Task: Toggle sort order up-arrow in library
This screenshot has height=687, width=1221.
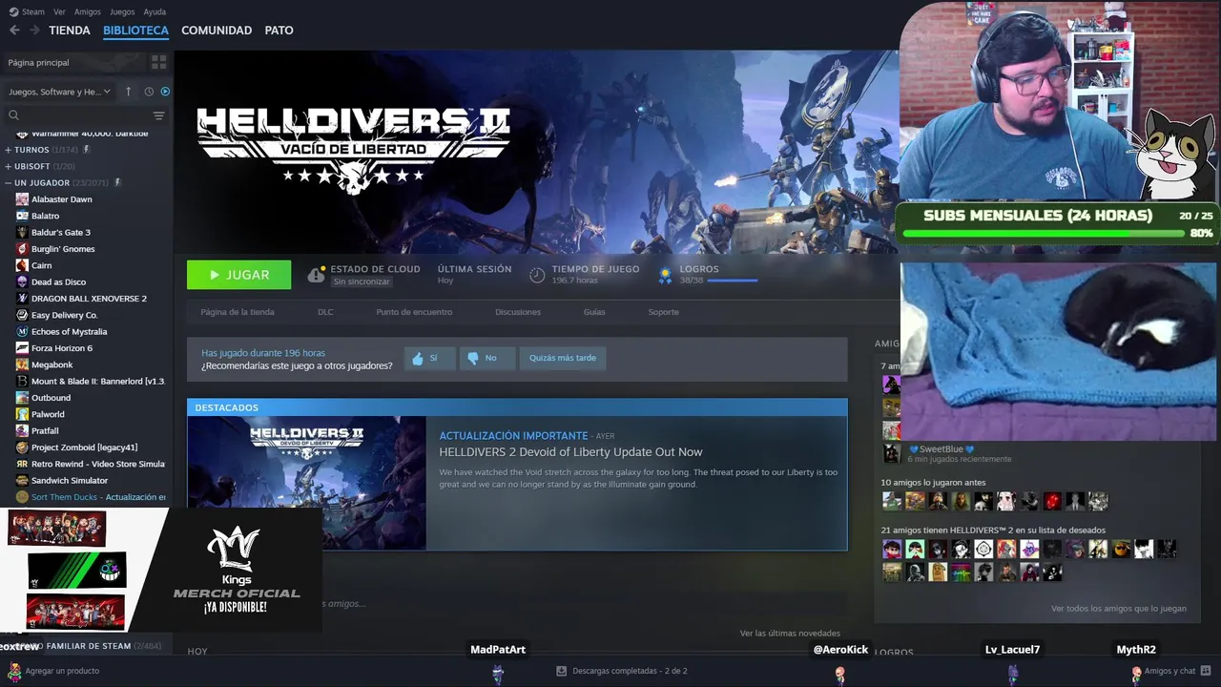Action: [x=129, y=92]
